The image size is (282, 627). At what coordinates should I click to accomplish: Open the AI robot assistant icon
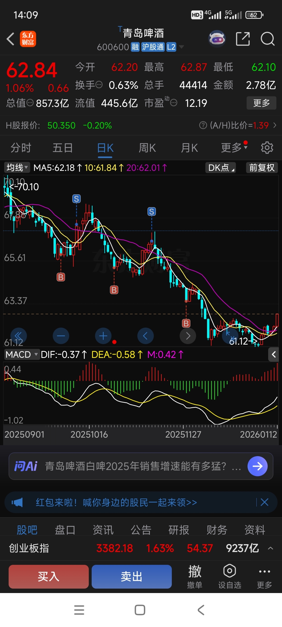tap(217, 39)
